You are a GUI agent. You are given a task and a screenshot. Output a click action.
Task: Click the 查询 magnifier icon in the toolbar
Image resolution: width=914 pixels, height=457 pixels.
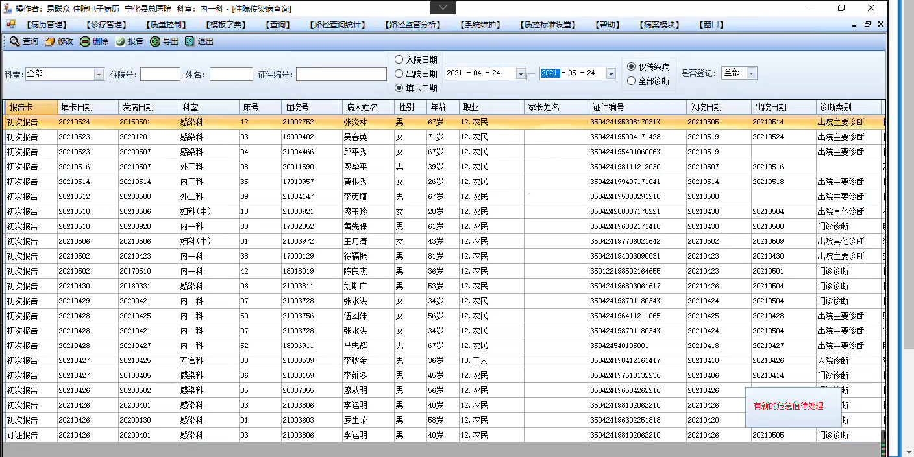[x=14, y=41]
